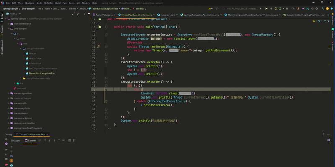Click the run gutter arrow beside main method
Viewport: 335px width, 167px height.
[100, 27]
